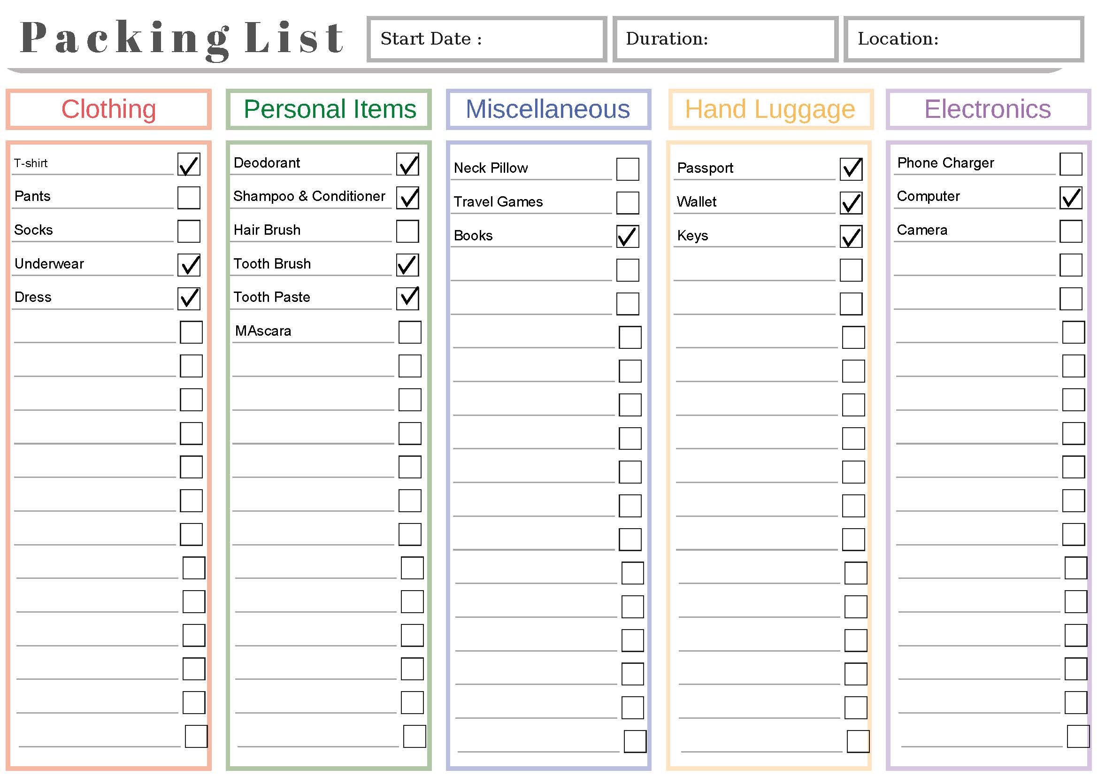Select the Personal Items column header
1098x777 pixels.
click(329, 109)
